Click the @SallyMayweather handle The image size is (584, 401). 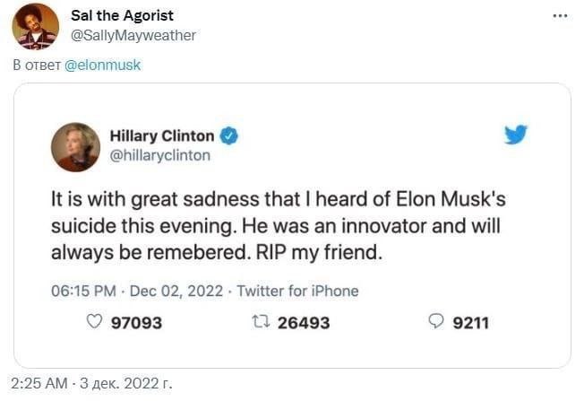pyautogui.click(x=133, y=35)
